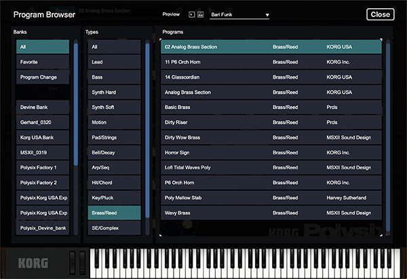407x279 pixels.
Task: Select the Brass/Reed type
Action: coord(114,212)
